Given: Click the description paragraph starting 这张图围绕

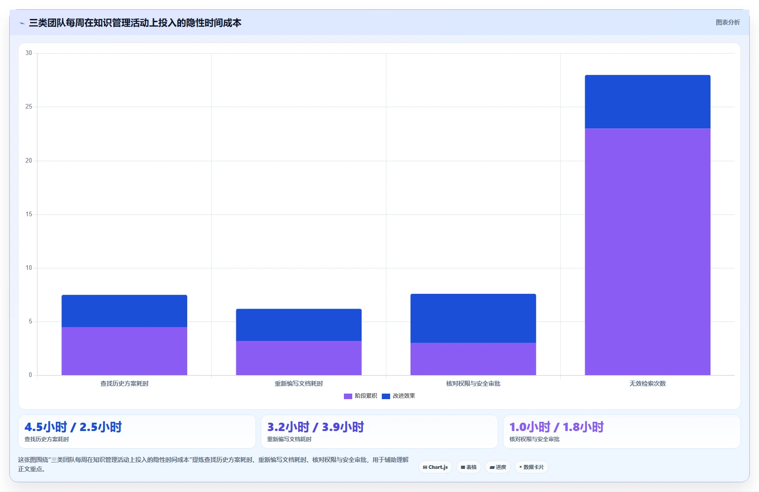Looking at the screenshot, I should 214,464.
